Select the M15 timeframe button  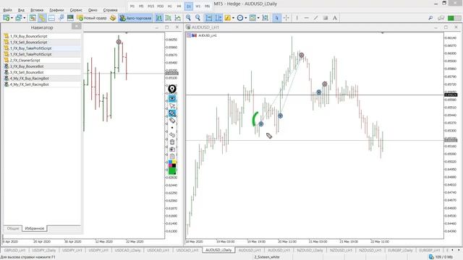pos(151,6)
